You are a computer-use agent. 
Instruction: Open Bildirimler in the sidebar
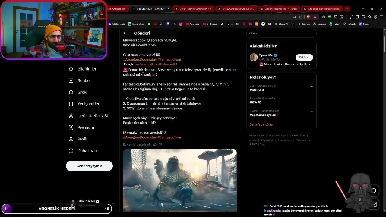(x=83, y=69)
